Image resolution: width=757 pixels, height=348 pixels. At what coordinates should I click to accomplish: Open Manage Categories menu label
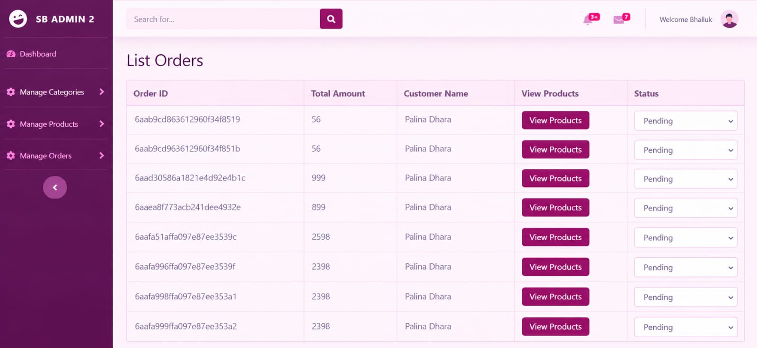click(52, 92)
